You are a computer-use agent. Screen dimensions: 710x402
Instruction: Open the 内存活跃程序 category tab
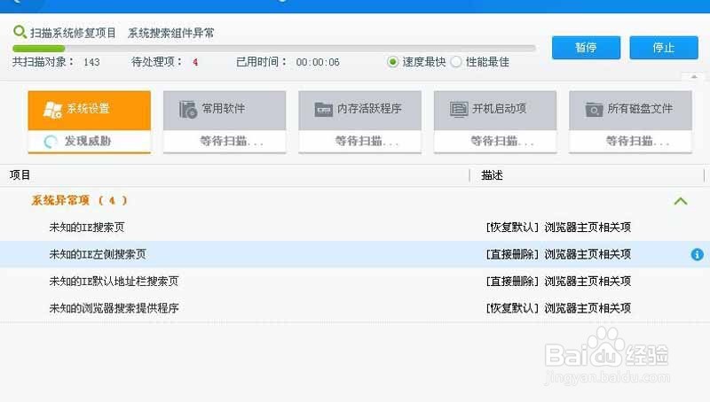point(360,110)
